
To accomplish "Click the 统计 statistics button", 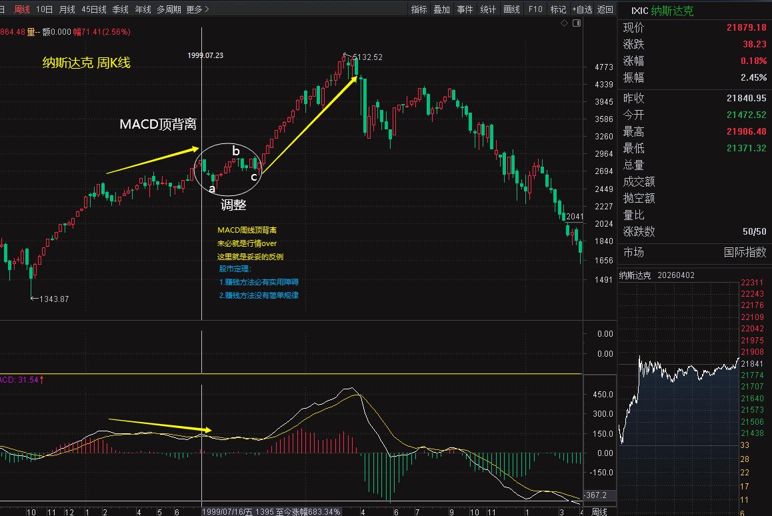I will click(488, 9).
